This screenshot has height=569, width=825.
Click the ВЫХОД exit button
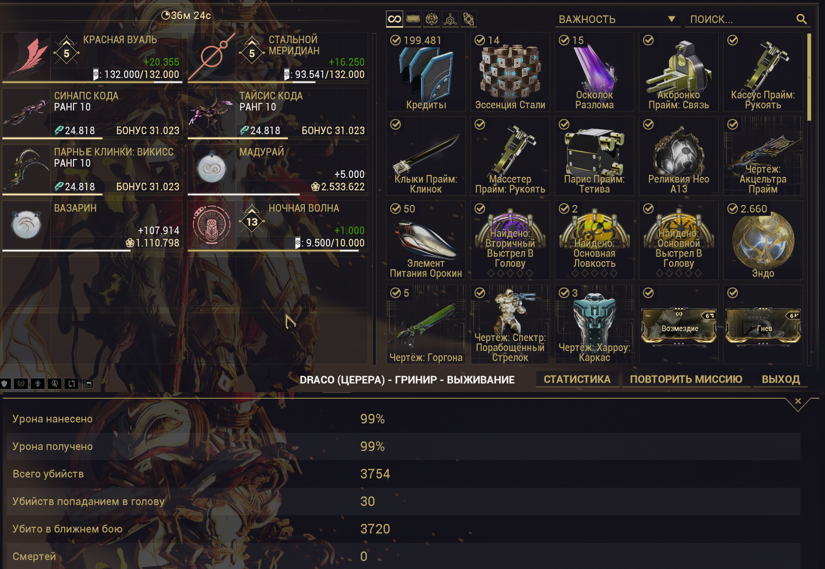point(781,379)
